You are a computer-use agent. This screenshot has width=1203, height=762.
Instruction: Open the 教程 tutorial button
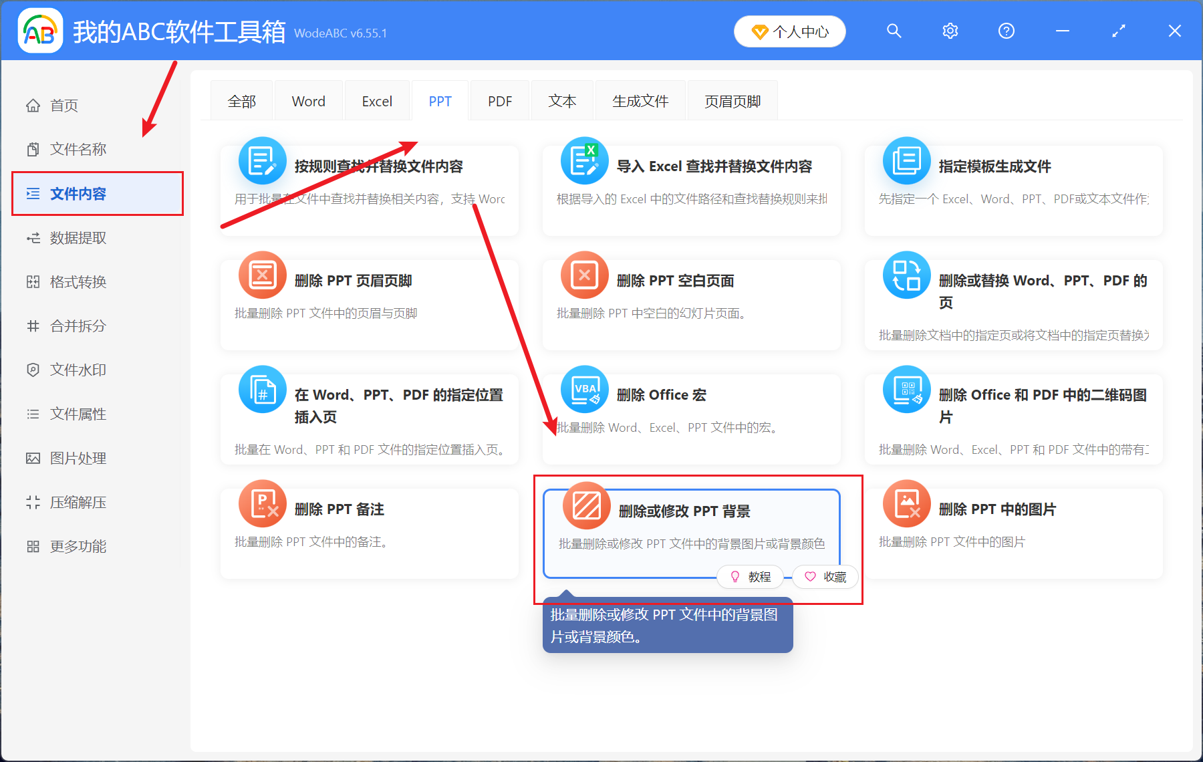pyautogui.click(x=750, y=576)
